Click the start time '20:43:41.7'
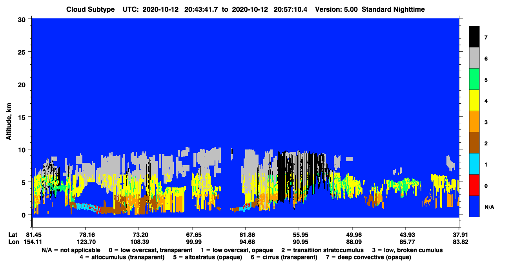Screen dimensions: 510x261 pos(201,9)
